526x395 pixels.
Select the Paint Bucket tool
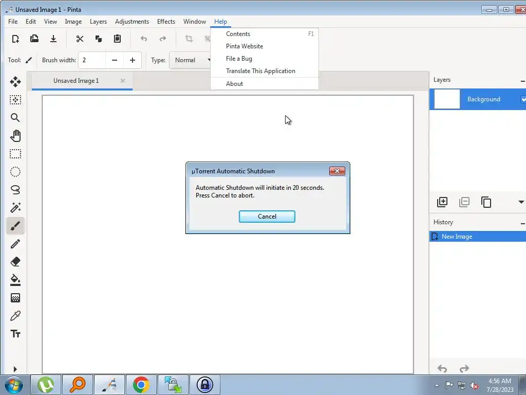pyautogui.click(x=15, y=280)
